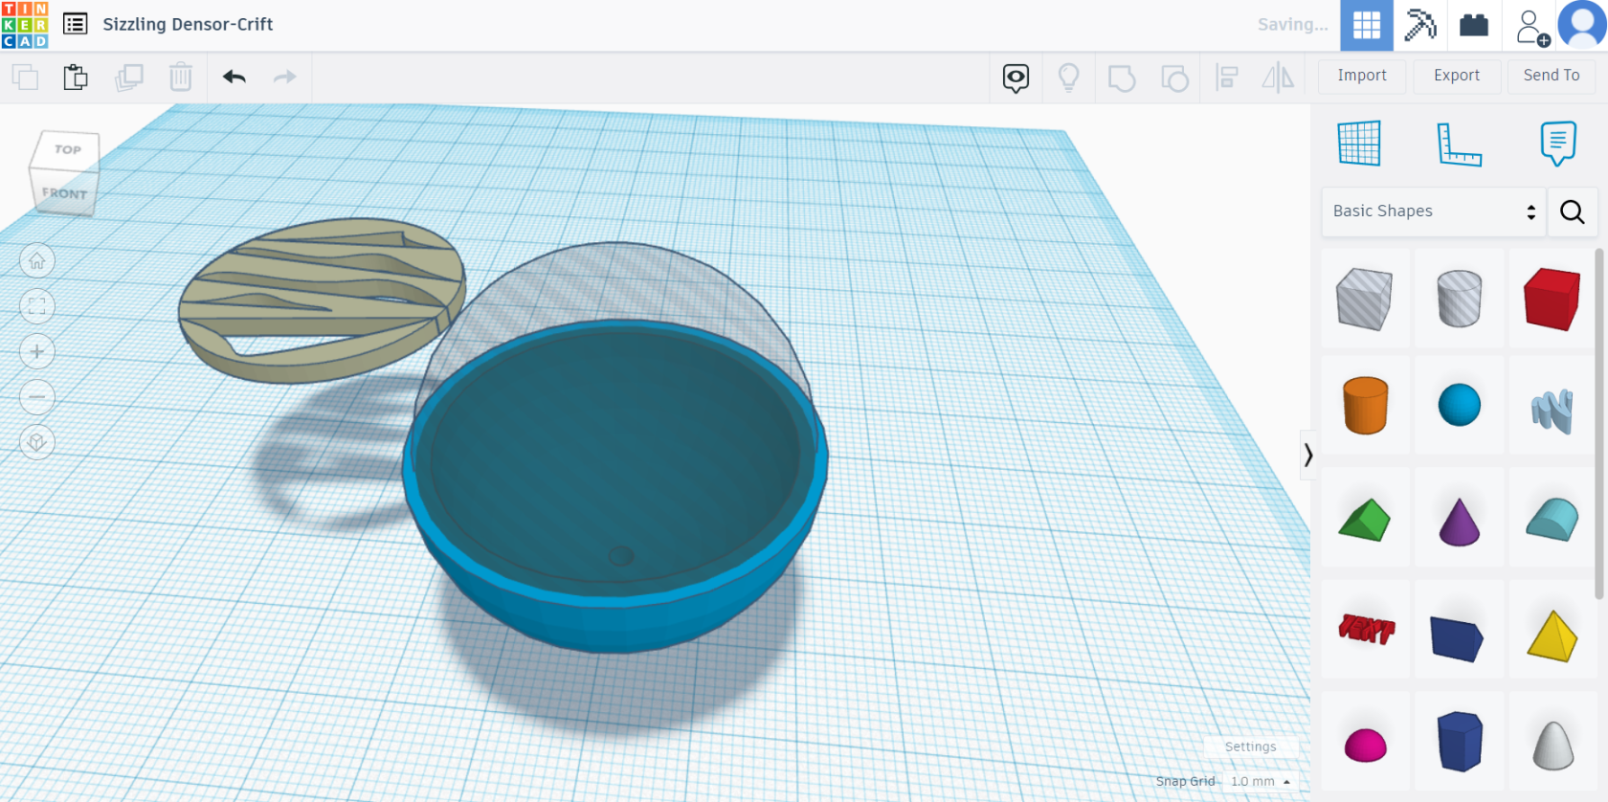Switch to 3D design grid view

[1367, 25]
